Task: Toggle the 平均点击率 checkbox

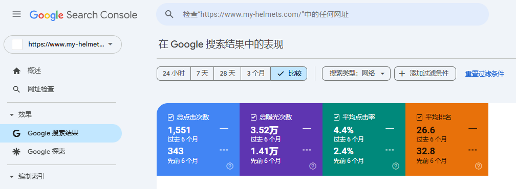Action: point(336,117)
